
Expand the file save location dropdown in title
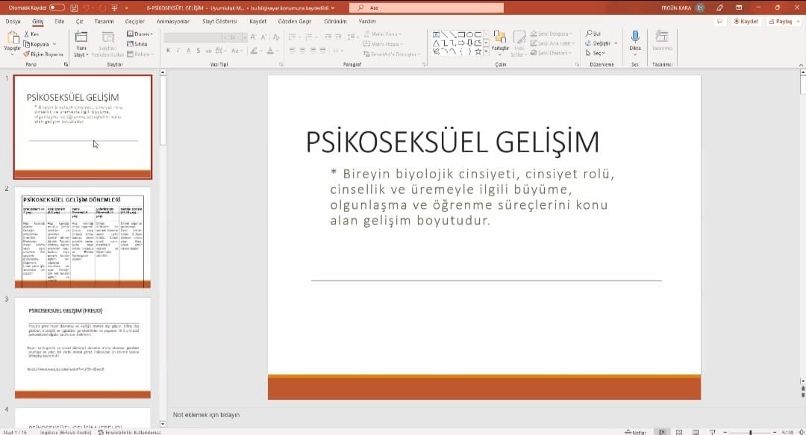pos(333,7)
